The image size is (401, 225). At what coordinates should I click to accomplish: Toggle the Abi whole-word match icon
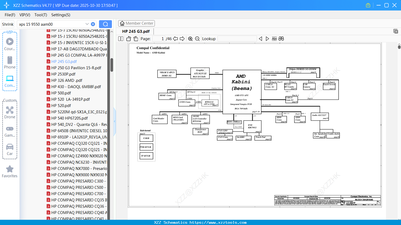coord(274,39)
